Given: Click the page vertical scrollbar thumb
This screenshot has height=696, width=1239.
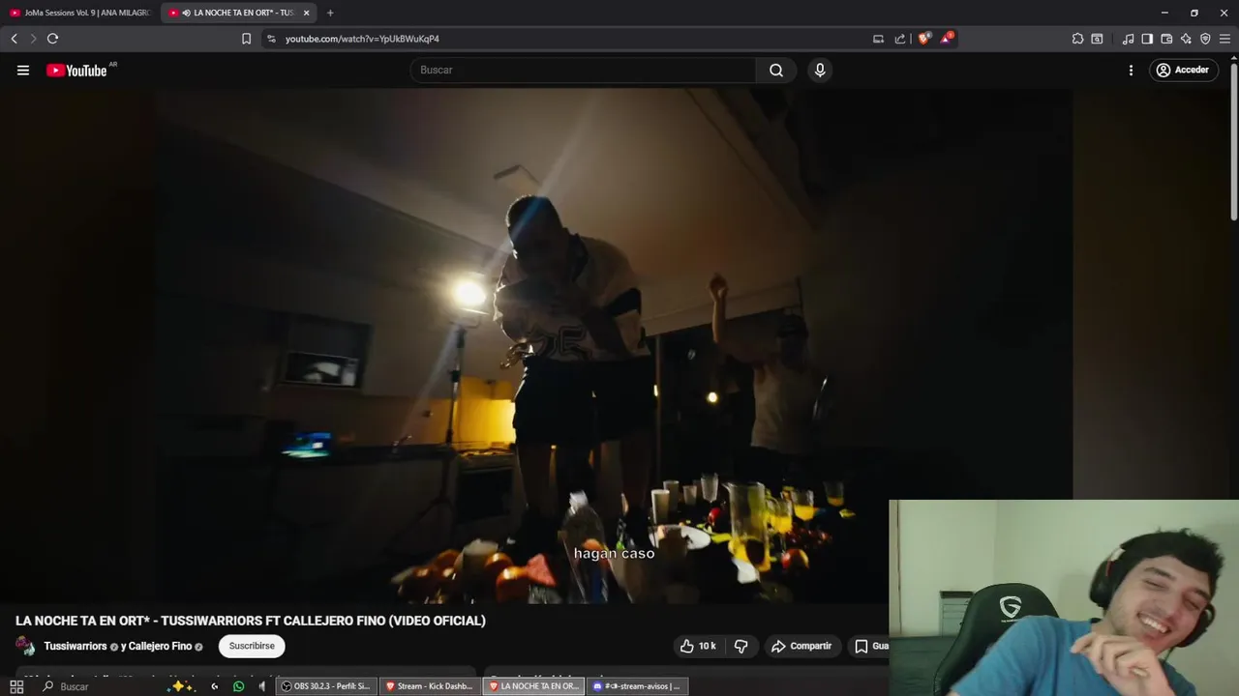Looking at the screenshot, I should click(1233, 141).
